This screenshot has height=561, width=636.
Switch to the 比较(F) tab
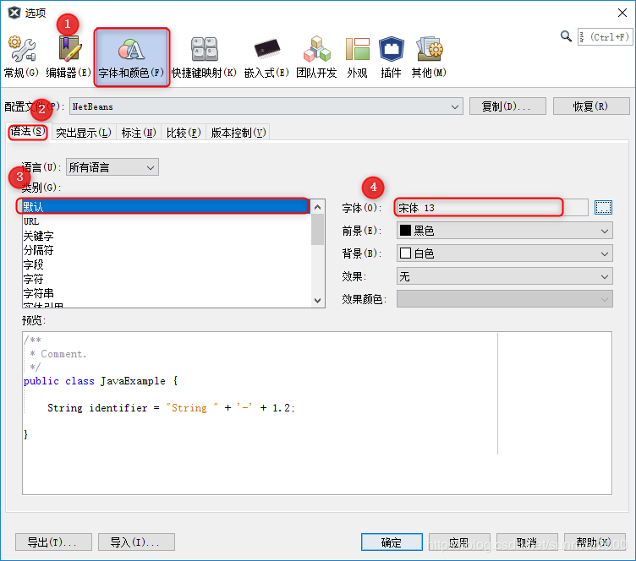184,133
